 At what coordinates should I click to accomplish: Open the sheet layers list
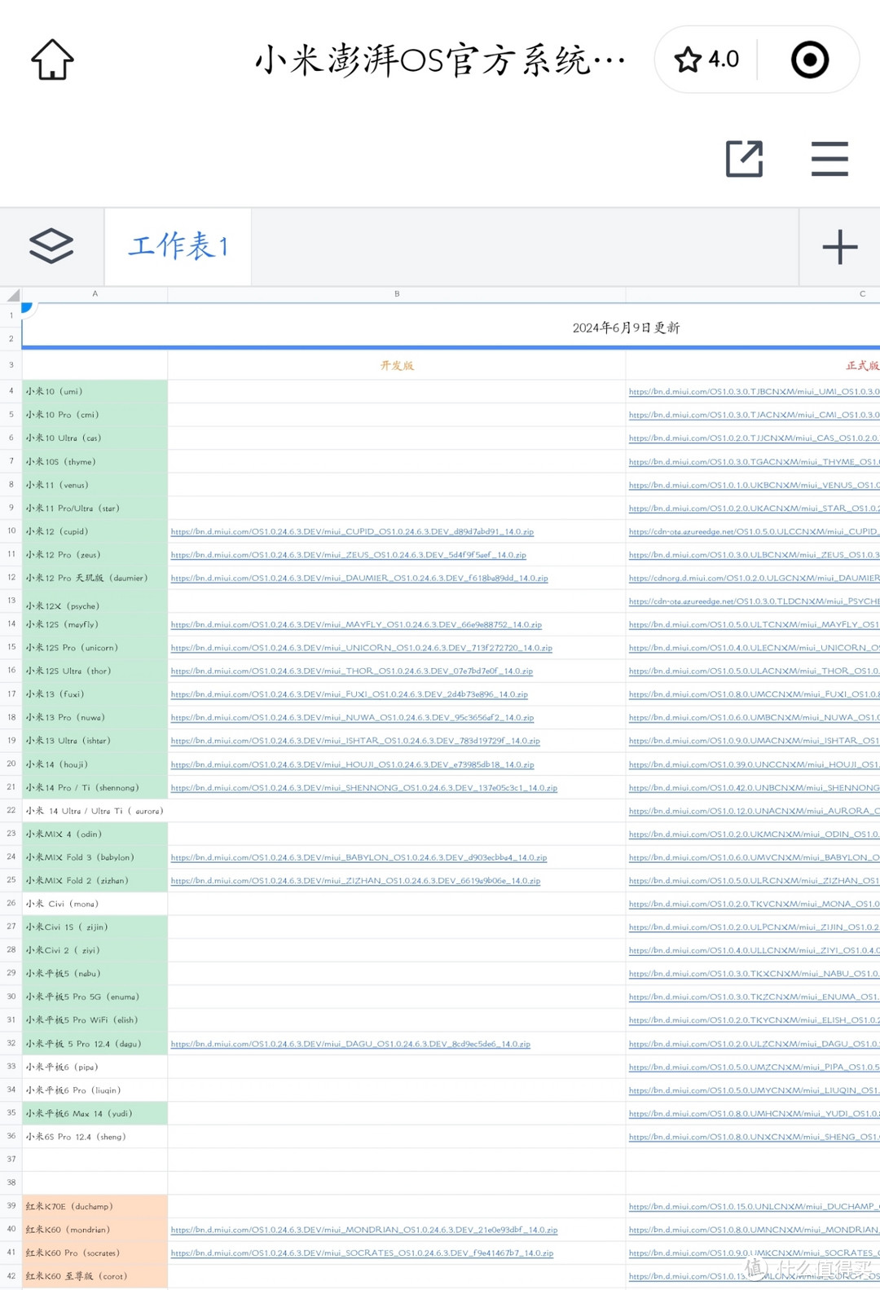pos(51,246)
